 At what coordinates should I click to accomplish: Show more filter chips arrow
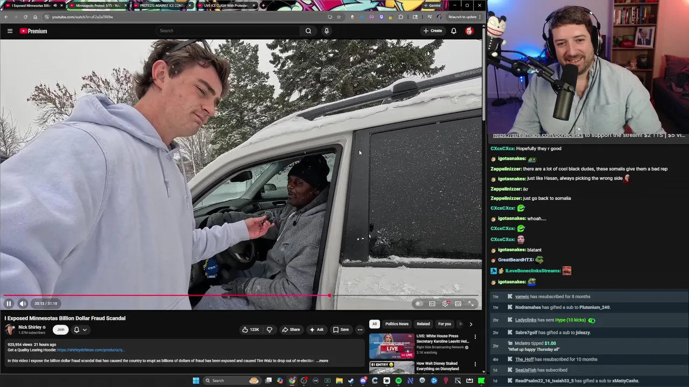[470, 324]
